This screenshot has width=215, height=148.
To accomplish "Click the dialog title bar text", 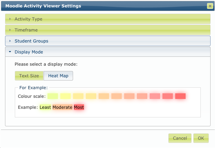I will (x=43, y=6).
